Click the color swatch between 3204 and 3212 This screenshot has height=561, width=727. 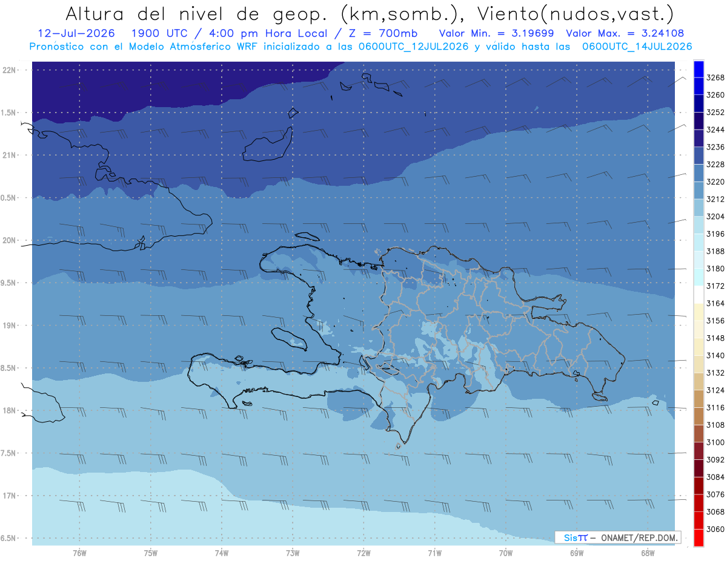pos(699,208)
